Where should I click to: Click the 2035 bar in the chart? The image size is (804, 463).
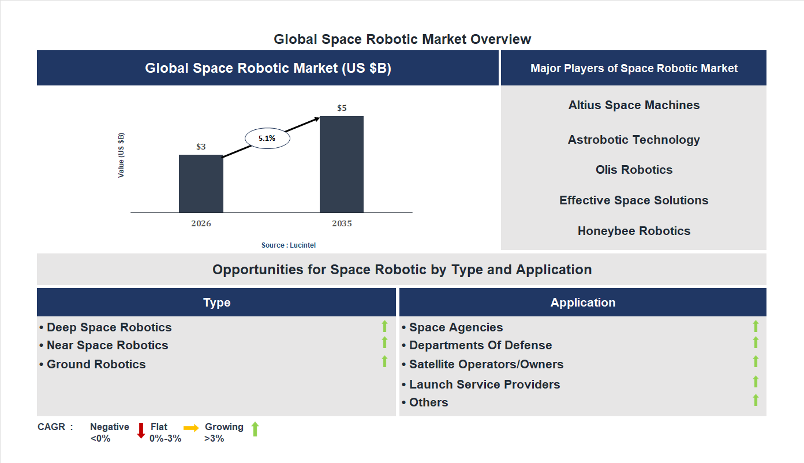[342, 164]
